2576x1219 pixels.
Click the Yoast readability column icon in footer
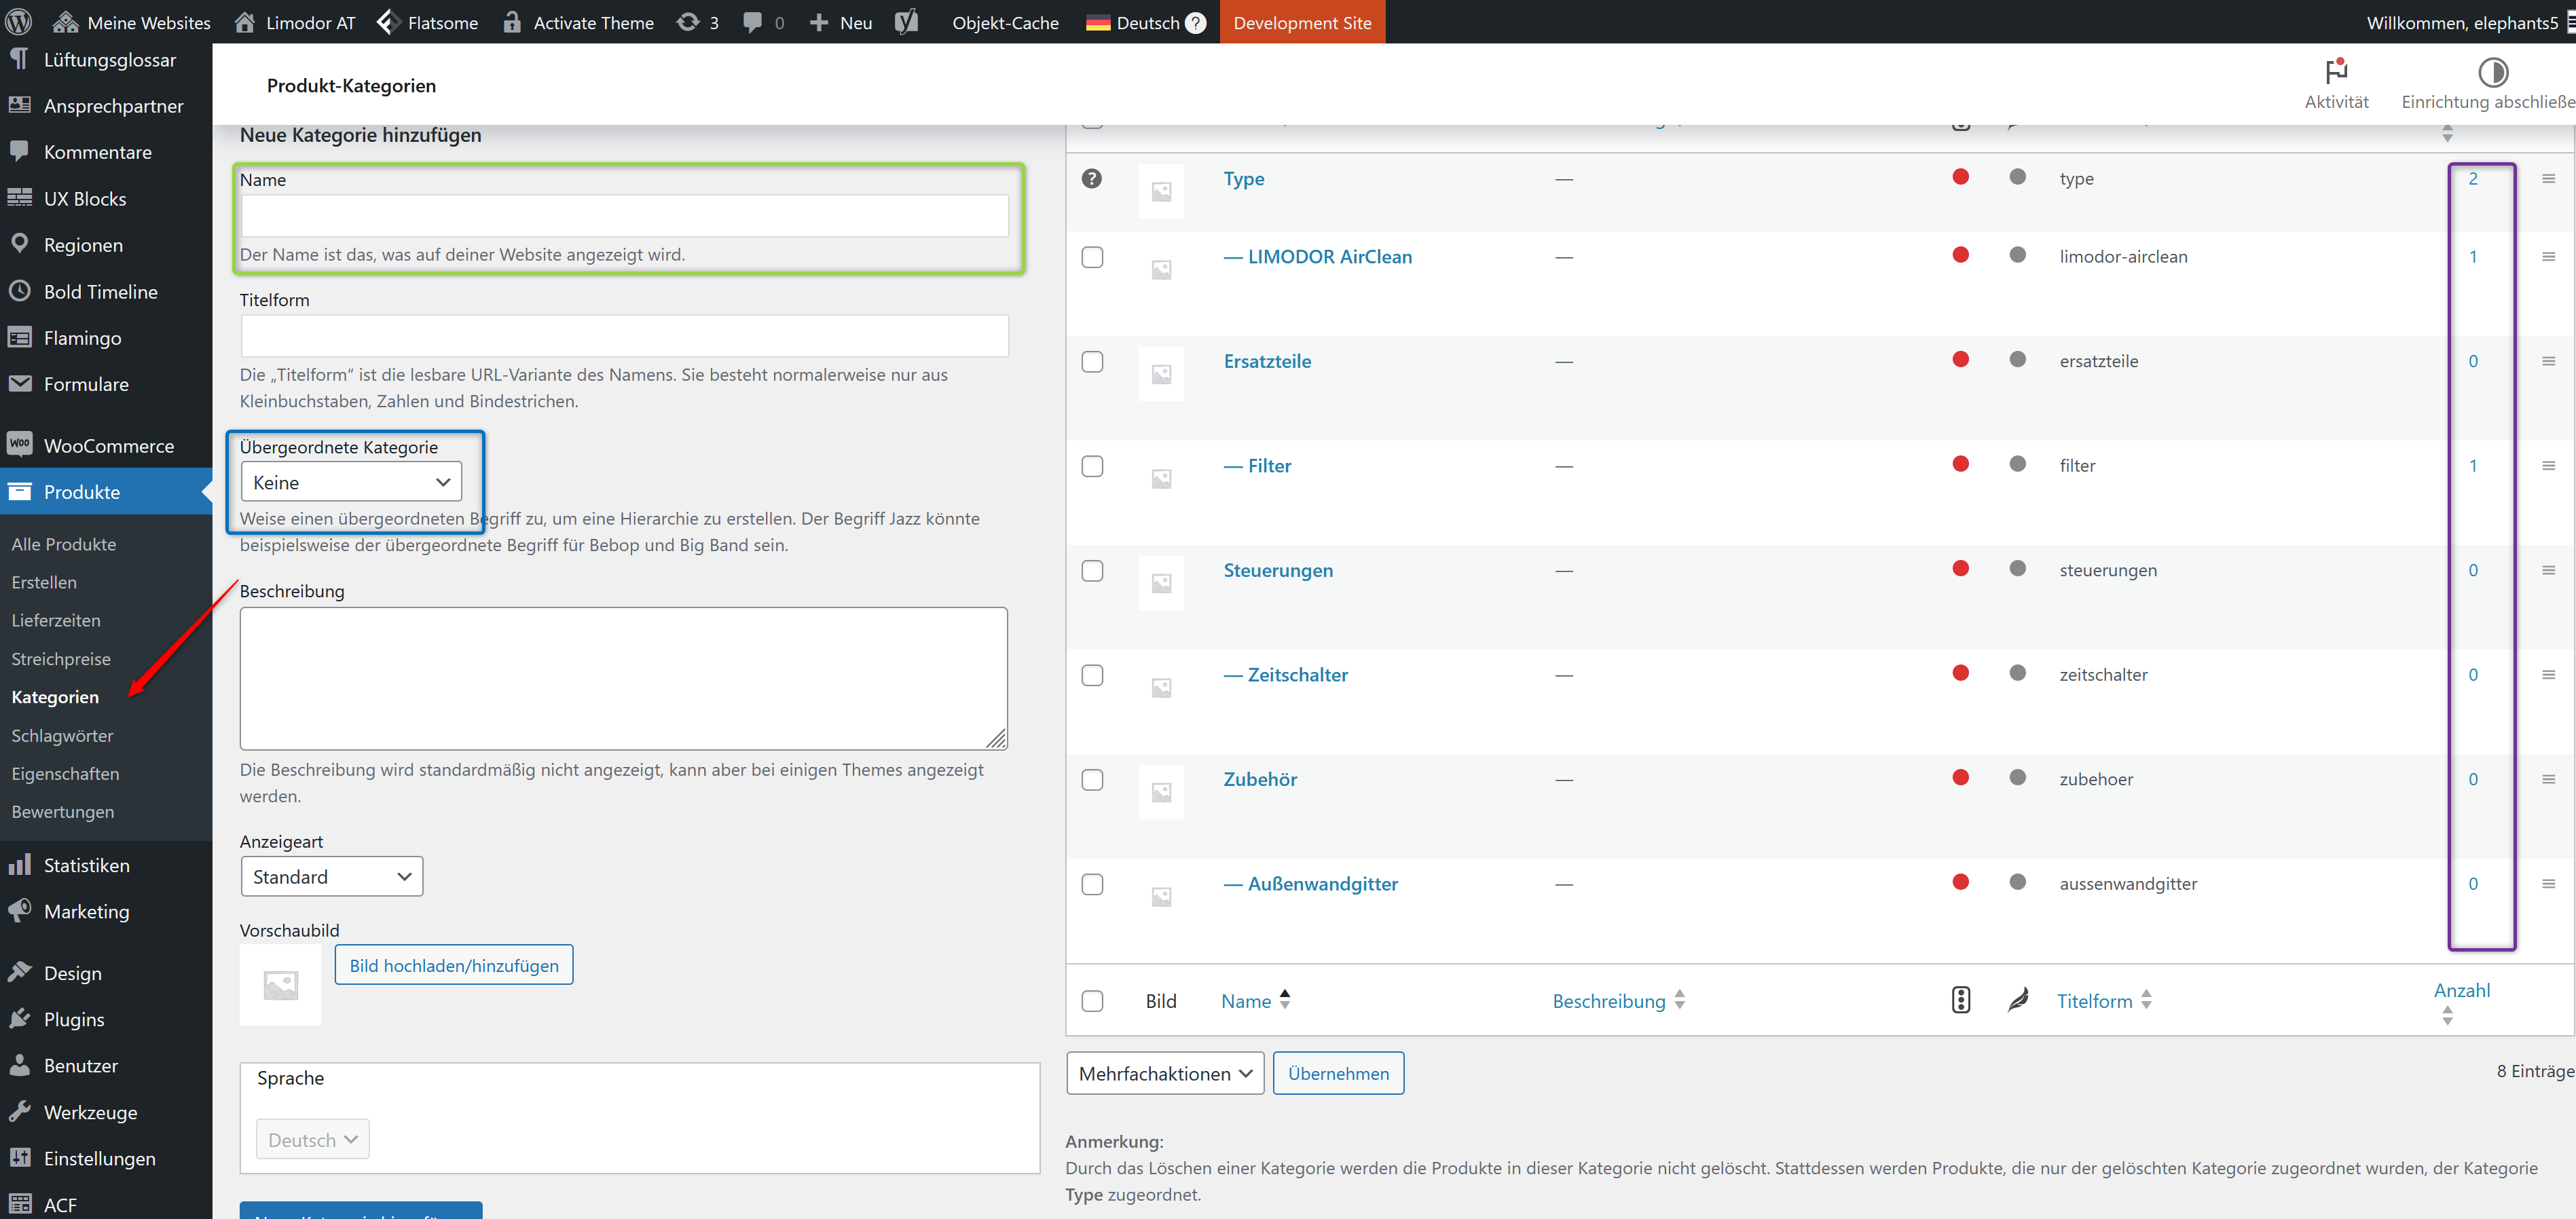pos(2018,1000)
